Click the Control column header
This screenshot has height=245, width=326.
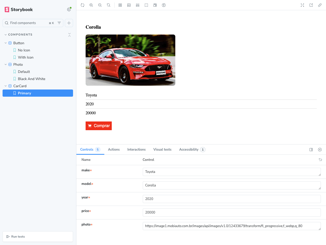(x=148, y=160)
